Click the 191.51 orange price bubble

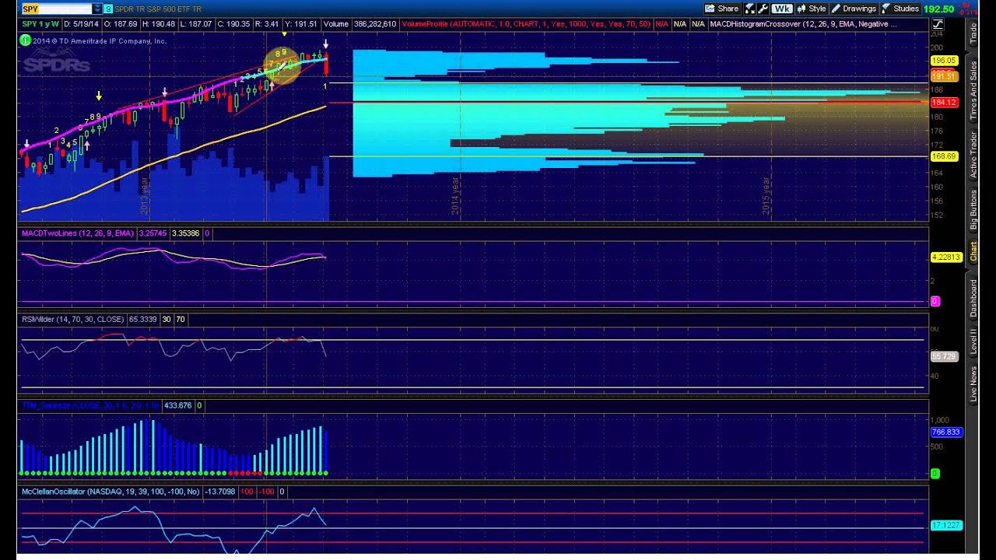coord(944,77)
